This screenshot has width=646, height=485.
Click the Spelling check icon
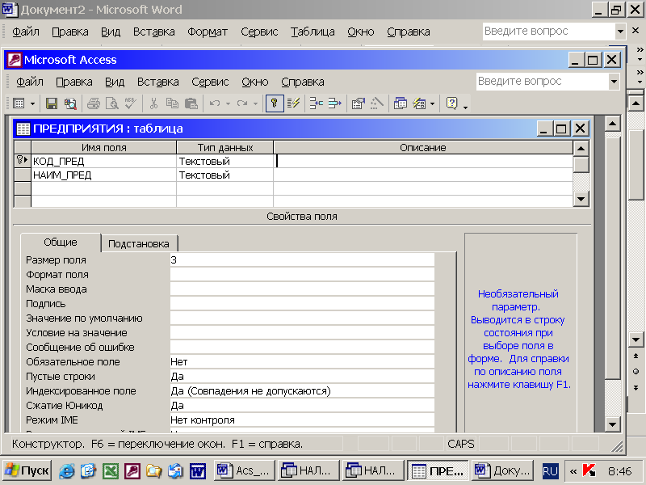[x=131, y=103]
